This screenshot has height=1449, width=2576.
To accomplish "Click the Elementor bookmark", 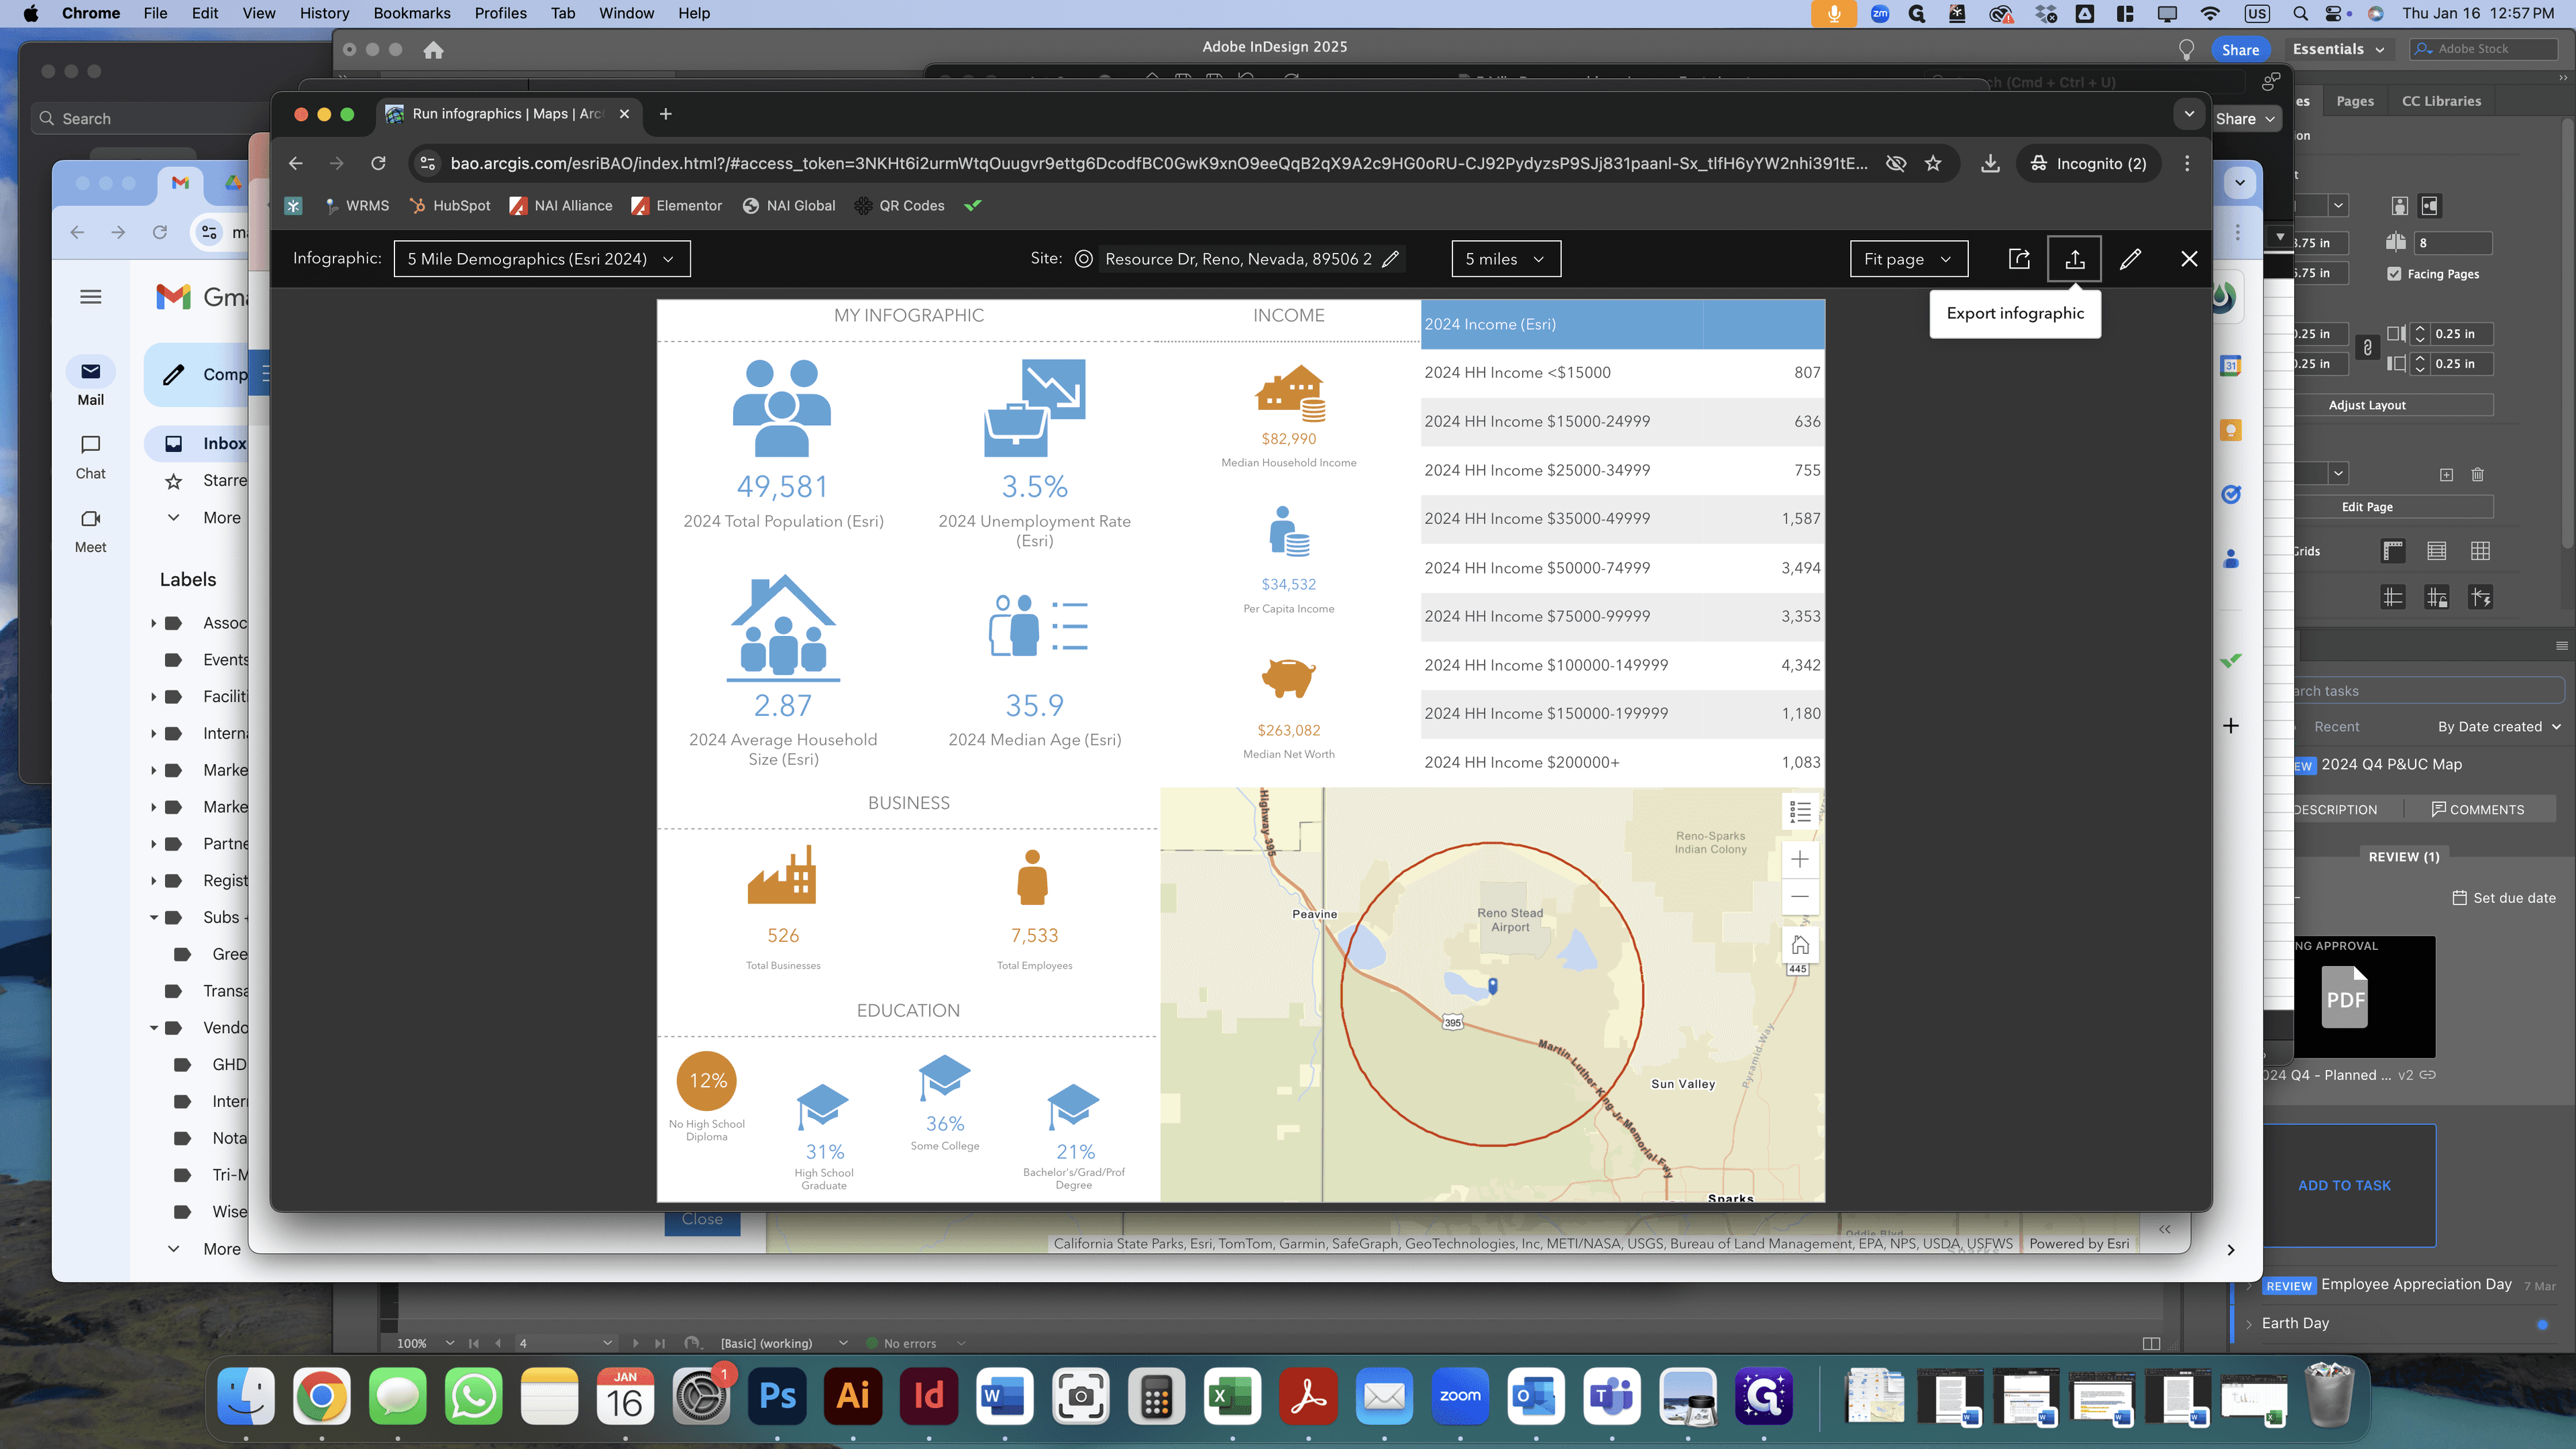I will pos(676,205).
